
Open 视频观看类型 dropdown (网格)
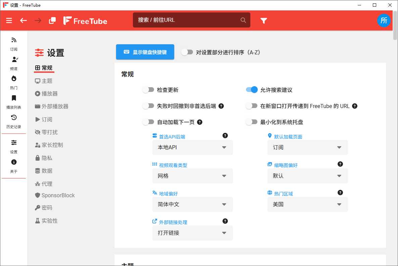(192, 176)
